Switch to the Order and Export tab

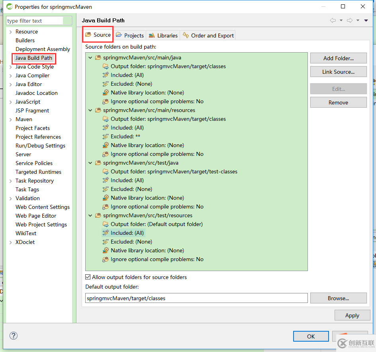208,35
